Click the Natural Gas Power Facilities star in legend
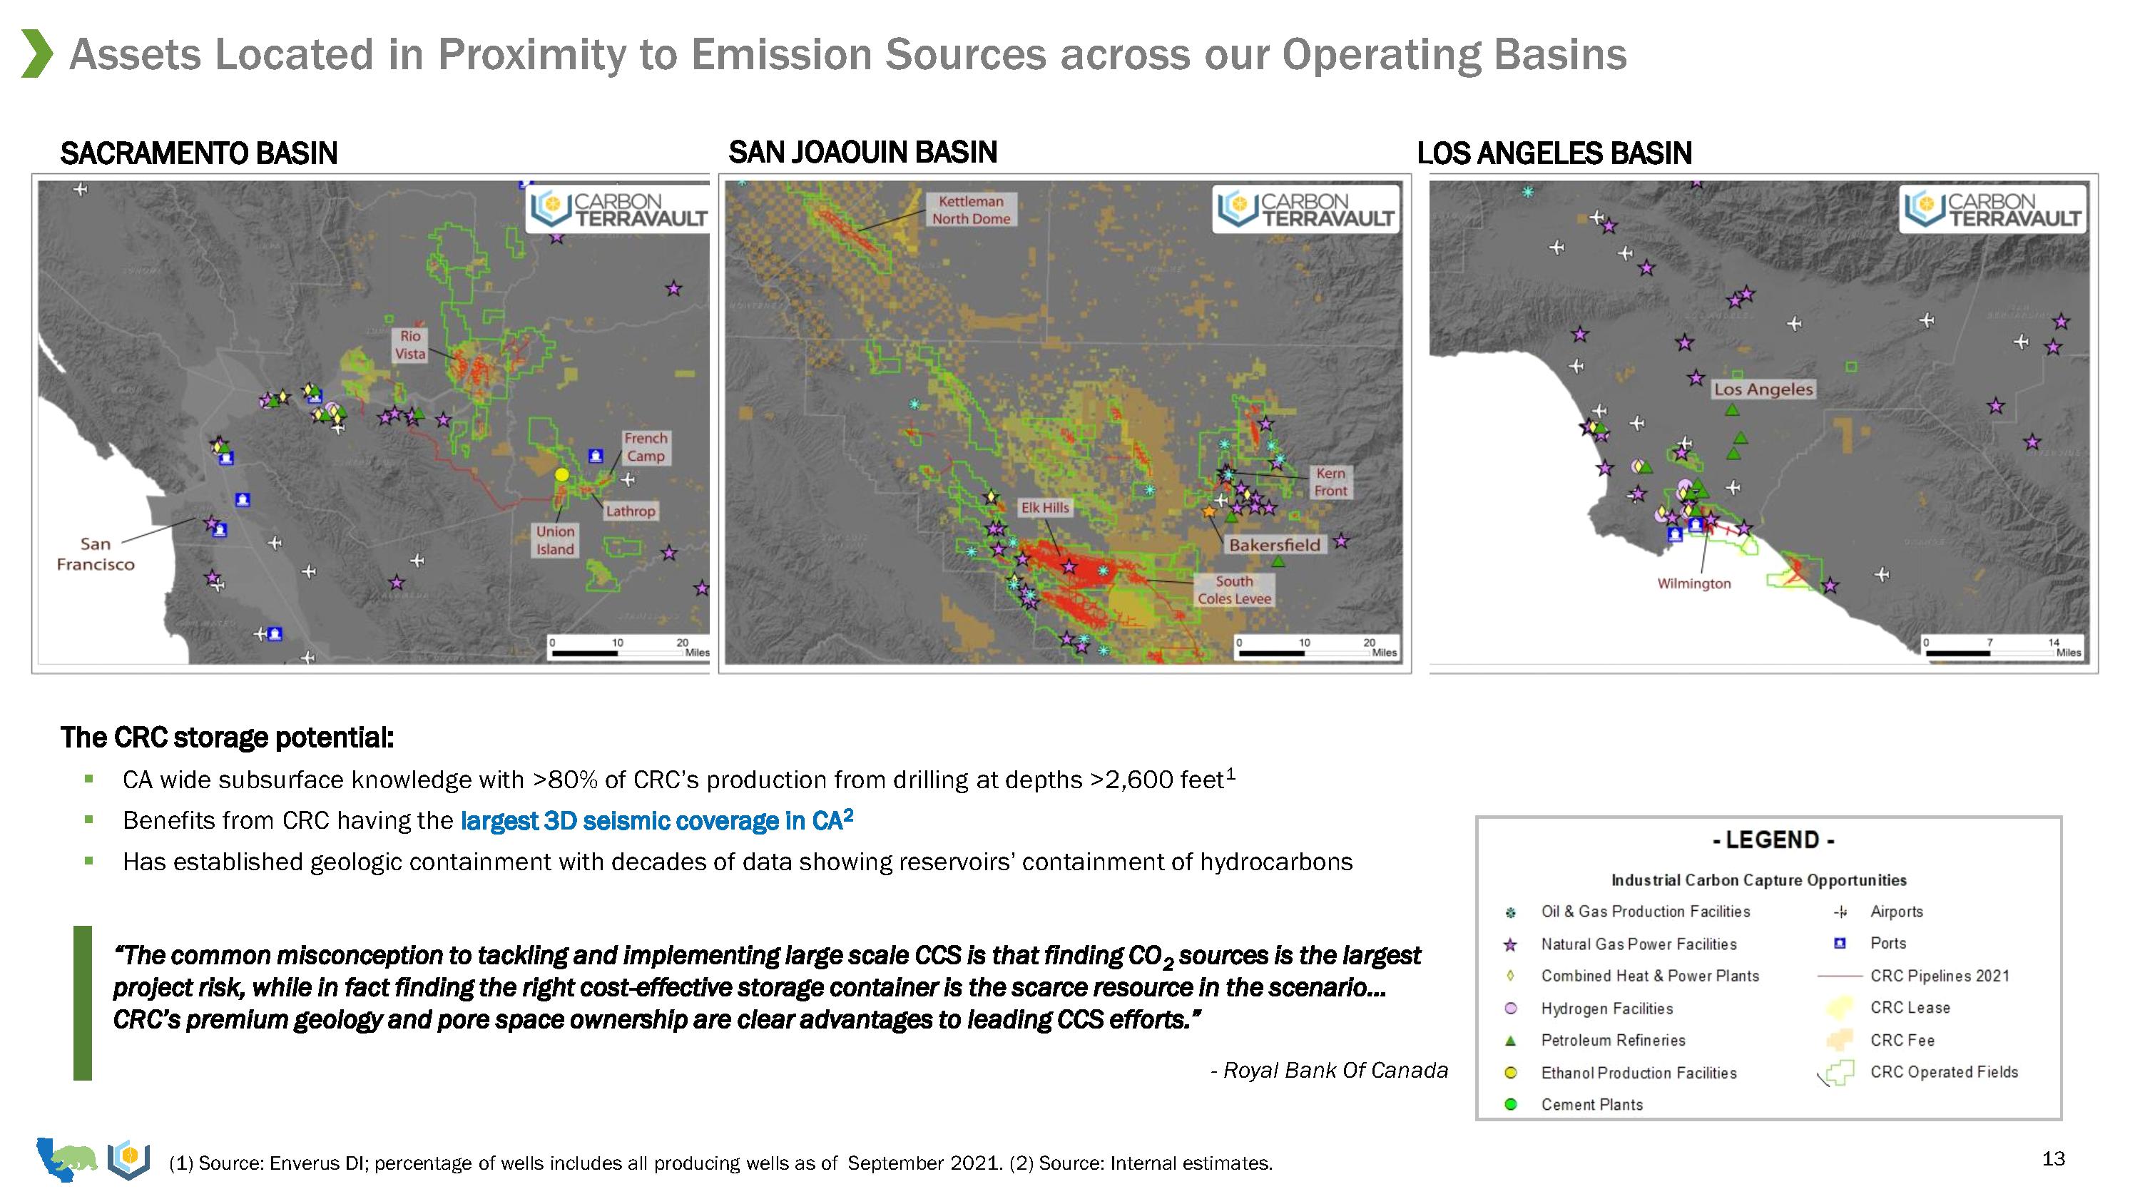The image size is (2140, 1204). 1511,945
